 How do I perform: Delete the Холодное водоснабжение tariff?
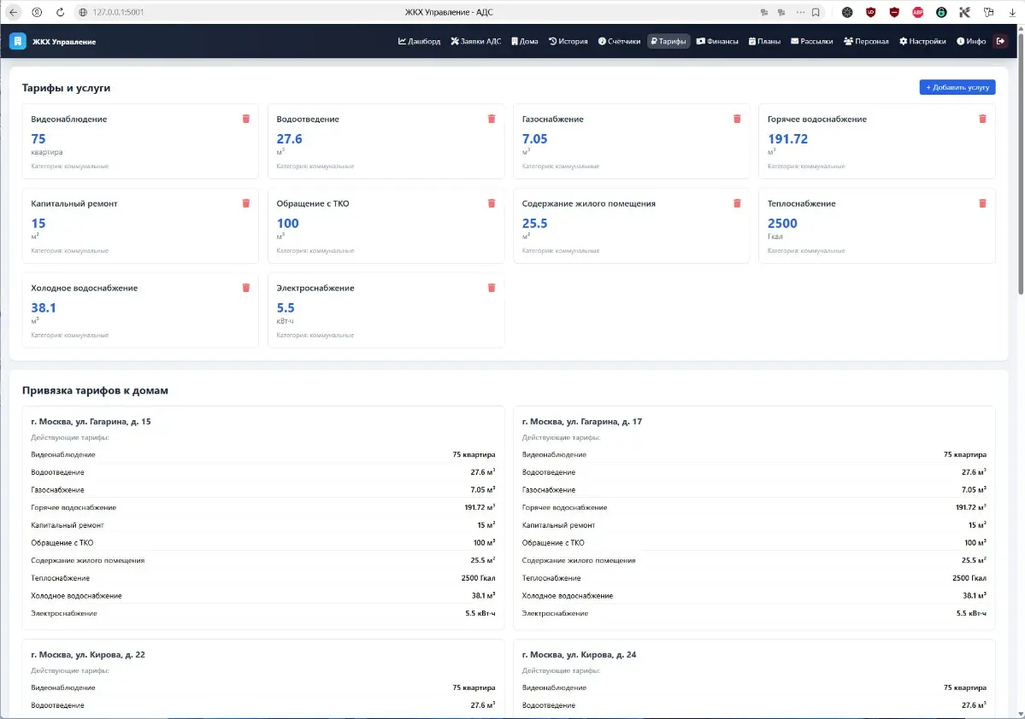coord(246,287)
